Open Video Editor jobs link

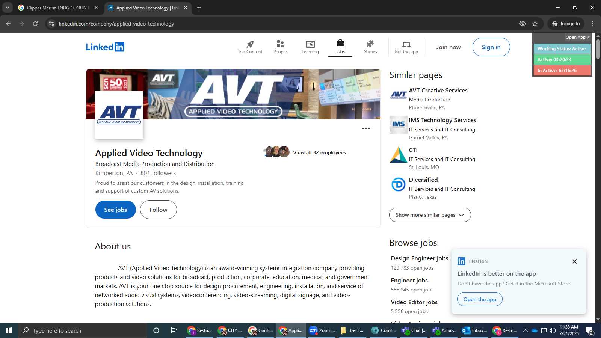coord(414,302)
